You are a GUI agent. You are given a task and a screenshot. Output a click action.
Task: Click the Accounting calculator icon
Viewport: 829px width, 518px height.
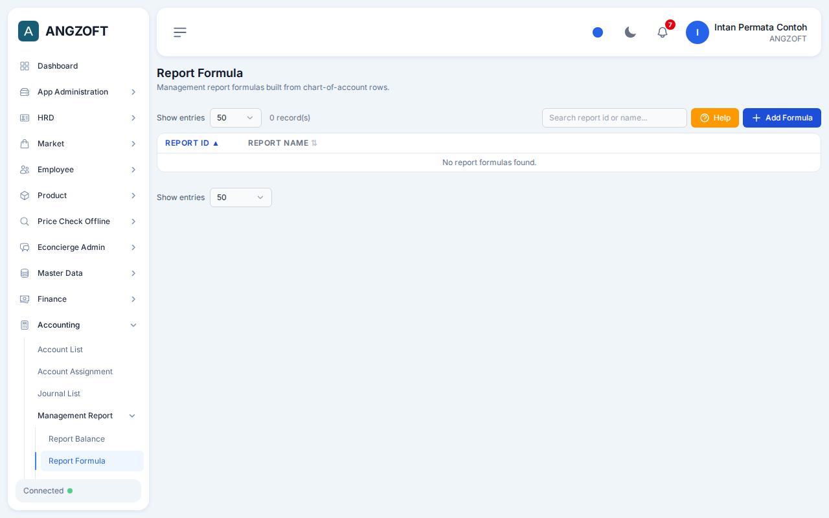(25, 325)
